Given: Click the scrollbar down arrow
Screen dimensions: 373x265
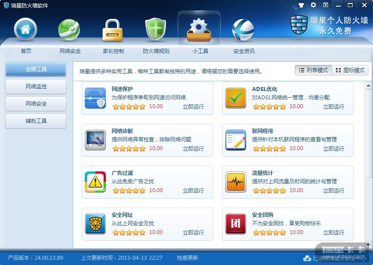Looking at the screenshot, I should tap(368, 245).
